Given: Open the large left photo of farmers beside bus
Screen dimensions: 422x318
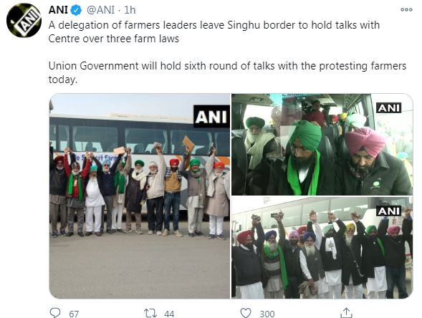Looking at the screenshot, I should pyautogui.click(x=140, y=196).
